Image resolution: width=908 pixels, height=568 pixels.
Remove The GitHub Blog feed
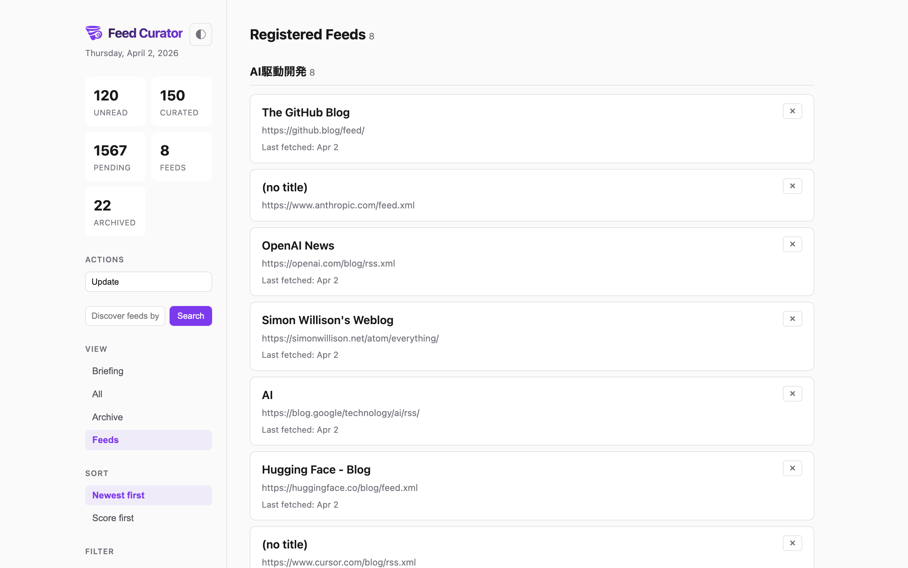[792, 111]
